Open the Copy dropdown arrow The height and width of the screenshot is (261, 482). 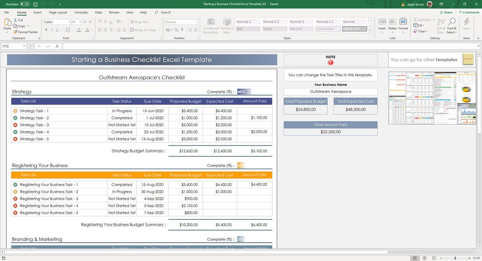[x=28, y=26]
